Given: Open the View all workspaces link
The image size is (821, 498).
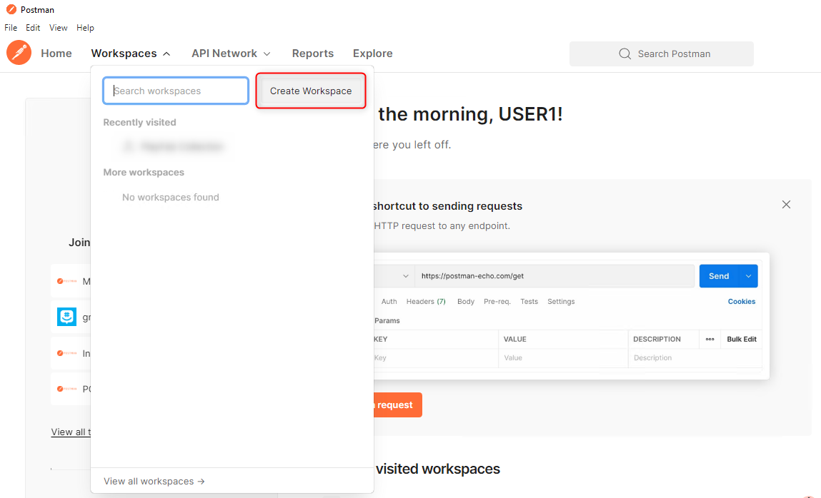Looking at the screenshot, I should 154,481.
